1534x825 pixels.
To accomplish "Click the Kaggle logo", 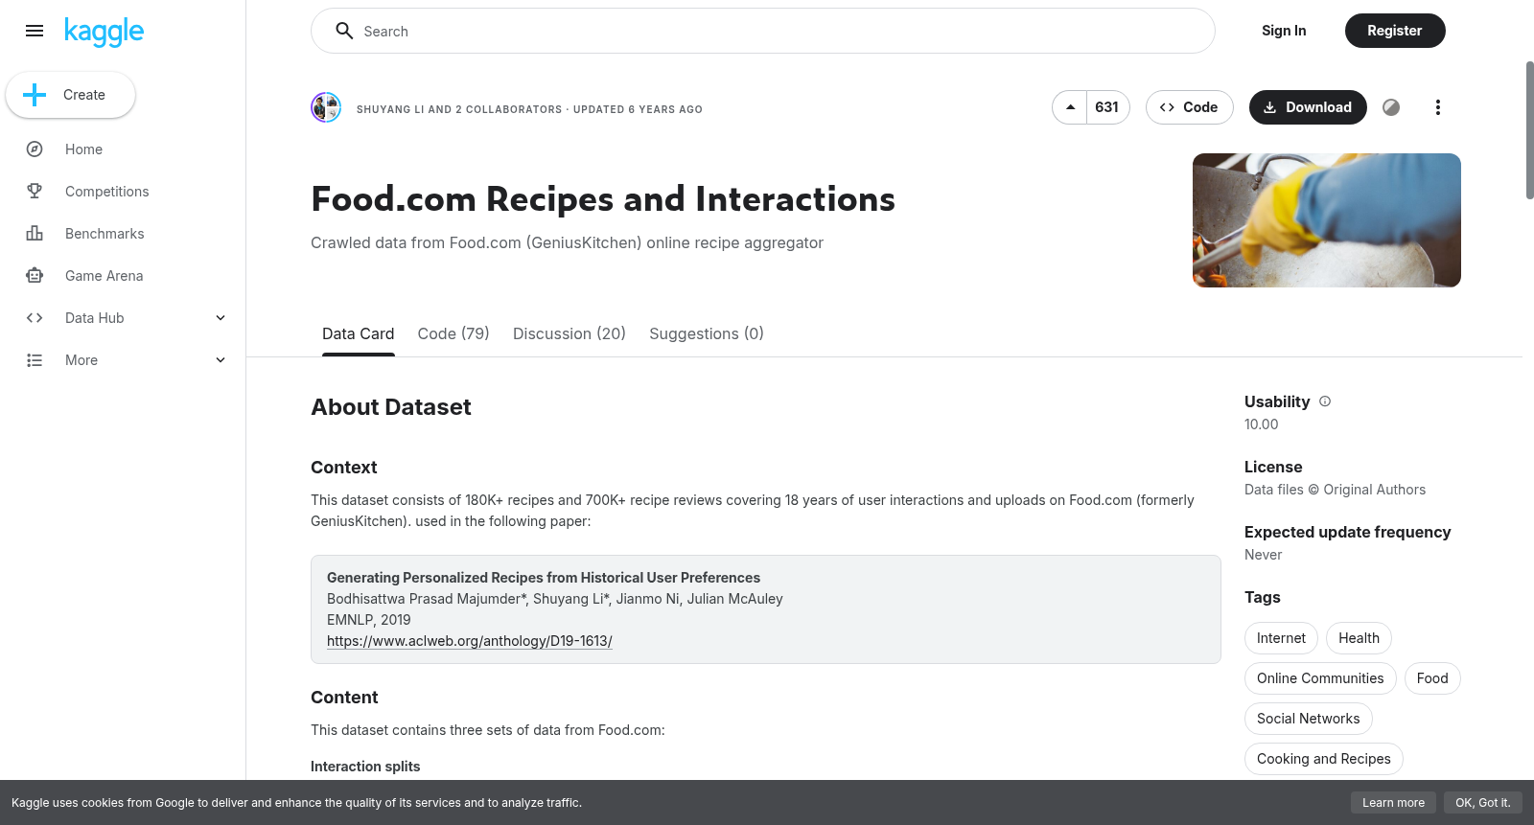I will point(104,32).
